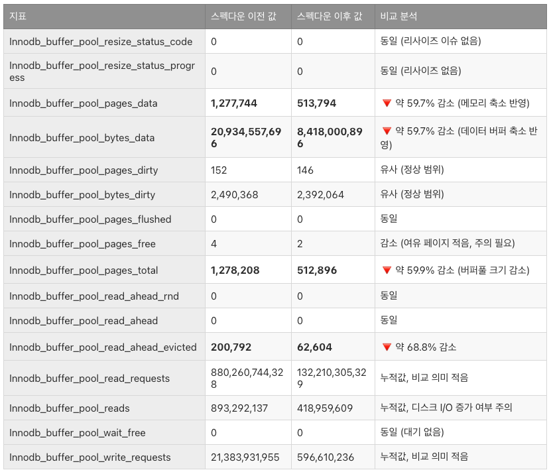This screenshot has width=551, height=474.
Task: Click the 8,418,000,896 after-value cell
Action: click(321, 138)
